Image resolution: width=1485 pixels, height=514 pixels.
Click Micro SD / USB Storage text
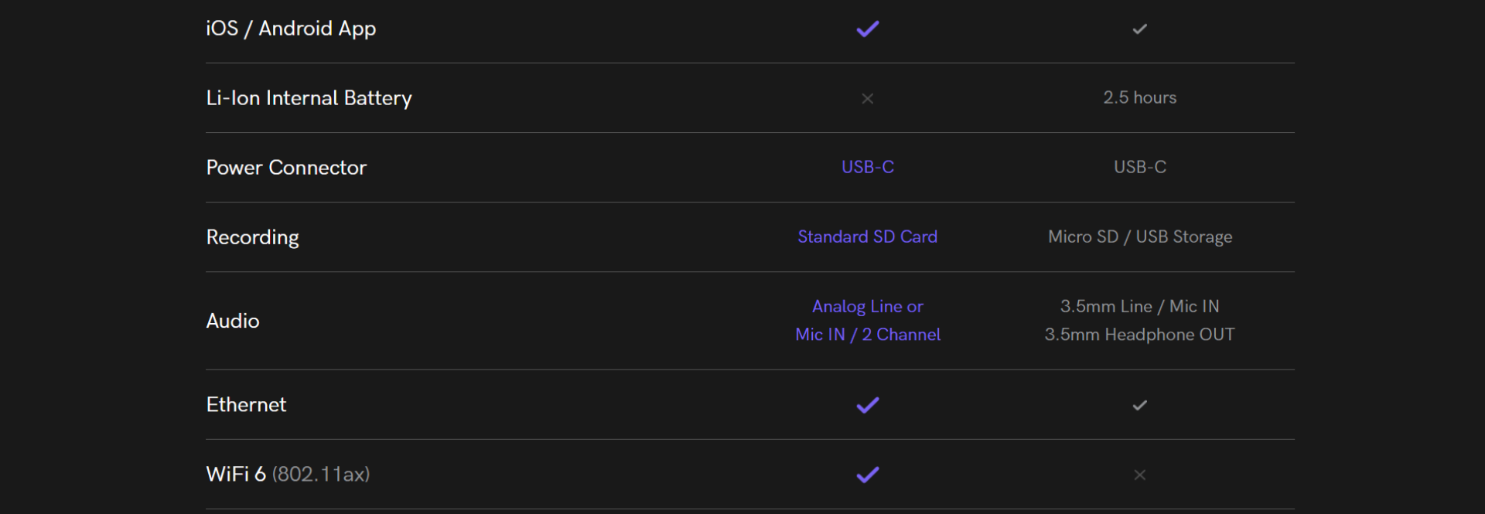(1139, 237)
